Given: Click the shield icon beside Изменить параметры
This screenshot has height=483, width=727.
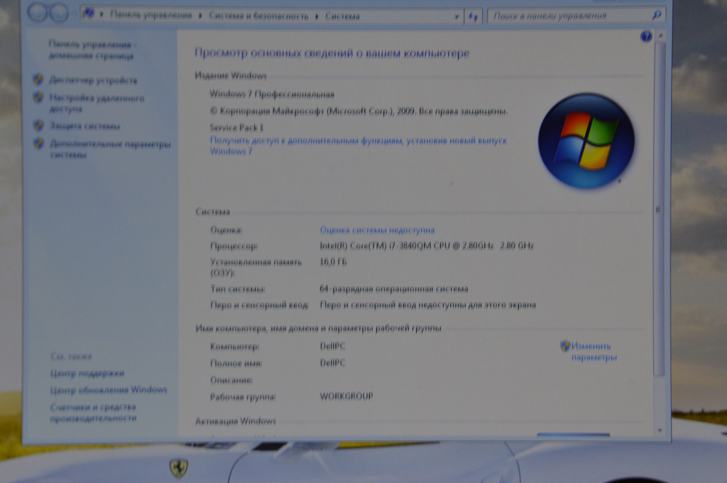Looking at the screenshot, I should [565, 346].
